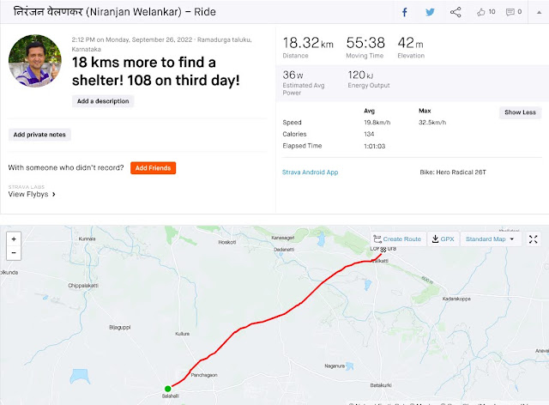This screenshot has width=549, height=405.
Task: Click Add private notes
Action: coord(39,135)
